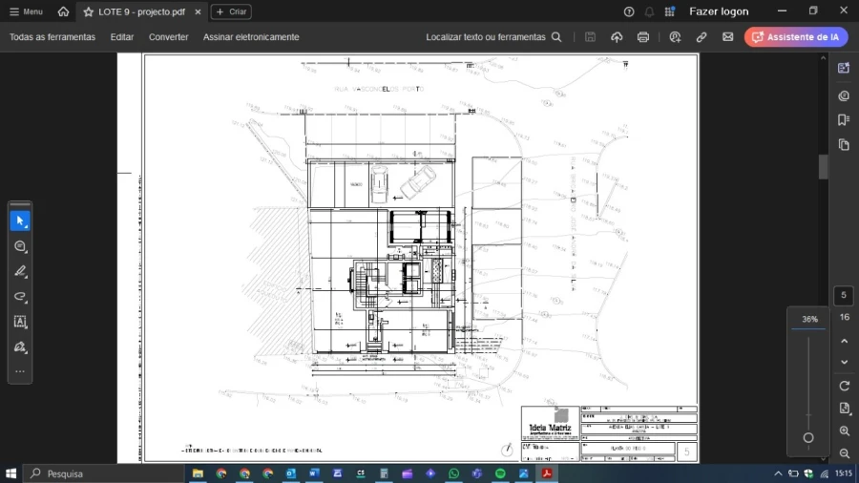Image resolution: width=859 pixels, height=483 pixels.
Task: Expand more tools with the three dots
Action: point(20,371)
